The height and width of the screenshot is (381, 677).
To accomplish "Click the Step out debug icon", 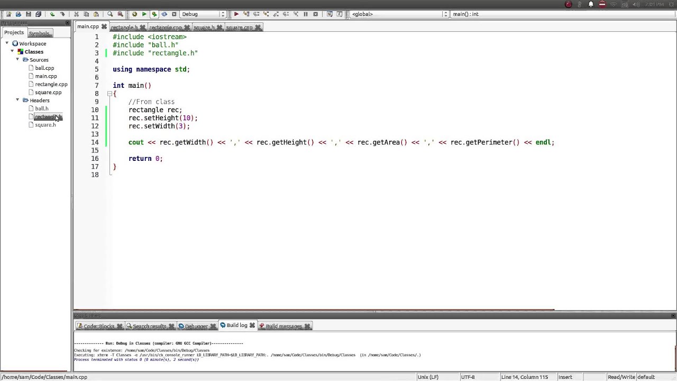I will click(x=276, y=14).
